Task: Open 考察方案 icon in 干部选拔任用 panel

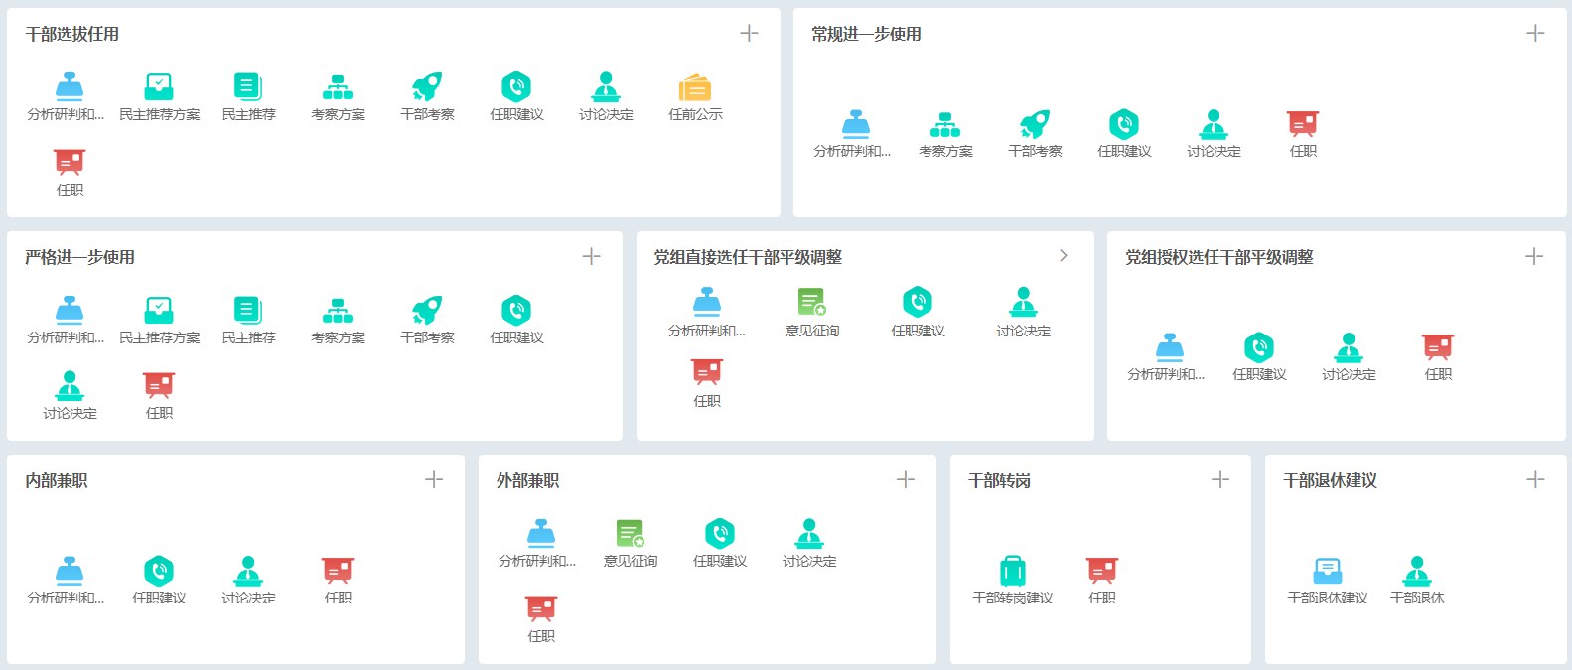Action: pyautogui.click(x=338, y=87)
